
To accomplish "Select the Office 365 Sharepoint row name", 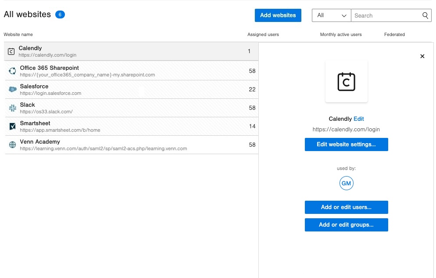I will pos(49,68).
